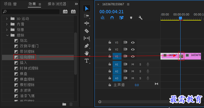The width and height of the screenshot is (204, 108).
Task: Toggle sync lock for V2
Action: click(125, 49)
